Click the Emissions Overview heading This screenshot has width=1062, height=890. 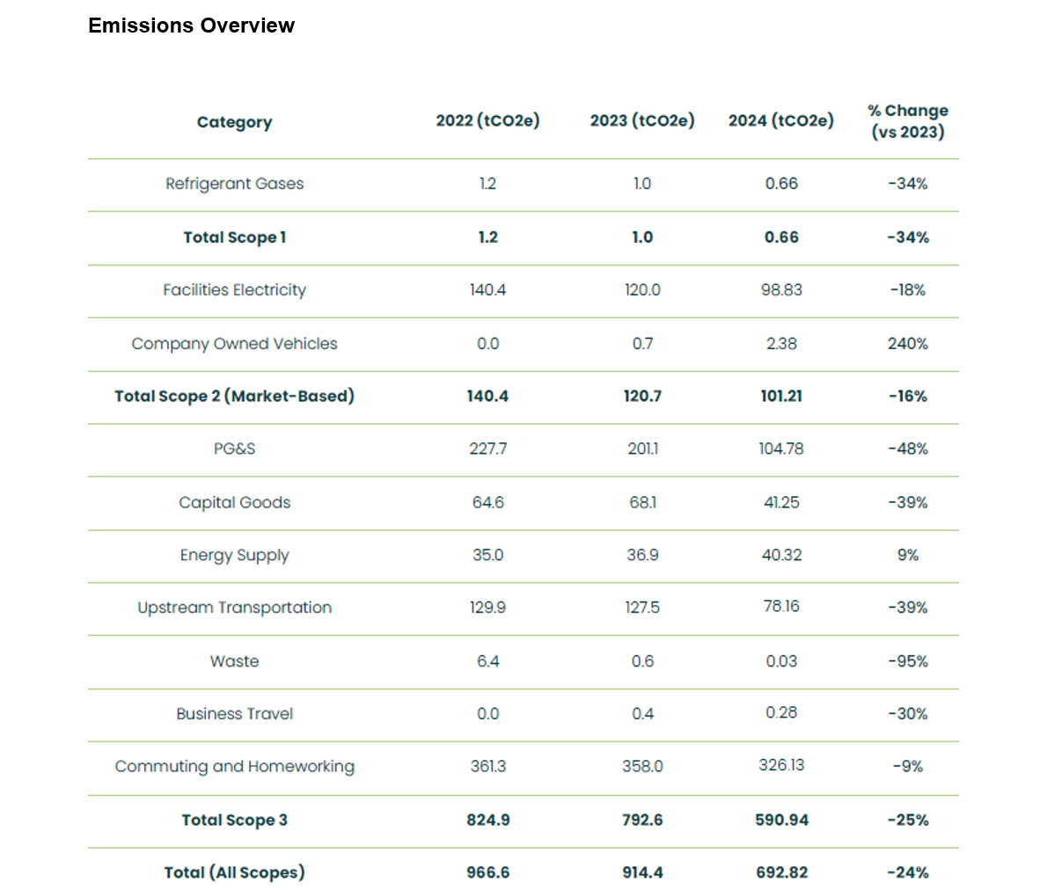191,26
